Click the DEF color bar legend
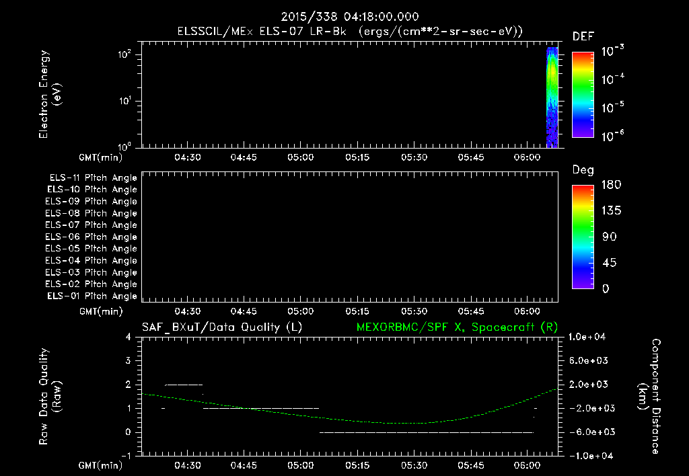 [583, 94]
